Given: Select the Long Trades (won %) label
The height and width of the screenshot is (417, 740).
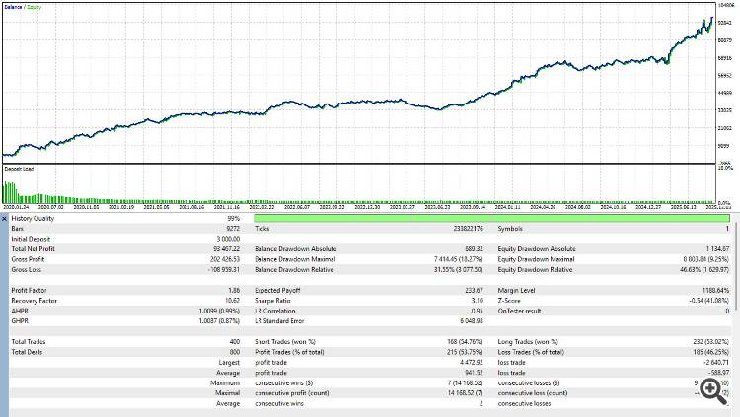Looking at the screenshot, I should pyautogui.click(x=528, y=342).
